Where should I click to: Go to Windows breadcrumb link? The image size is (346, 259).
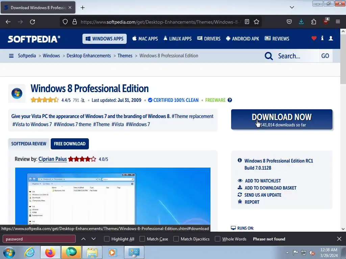[51, 56]
